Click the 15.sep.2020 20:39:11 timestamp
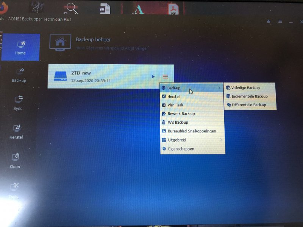303x227 pixels. coord(91,81)
